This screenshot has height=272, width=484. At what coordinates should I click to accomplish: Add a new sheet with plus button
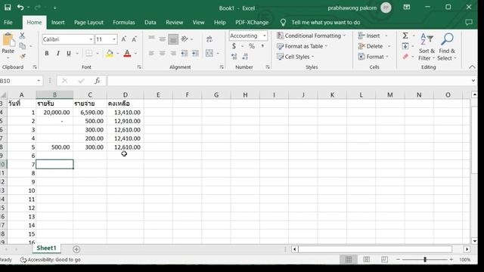pyautogui.click(x=76, y=249)
